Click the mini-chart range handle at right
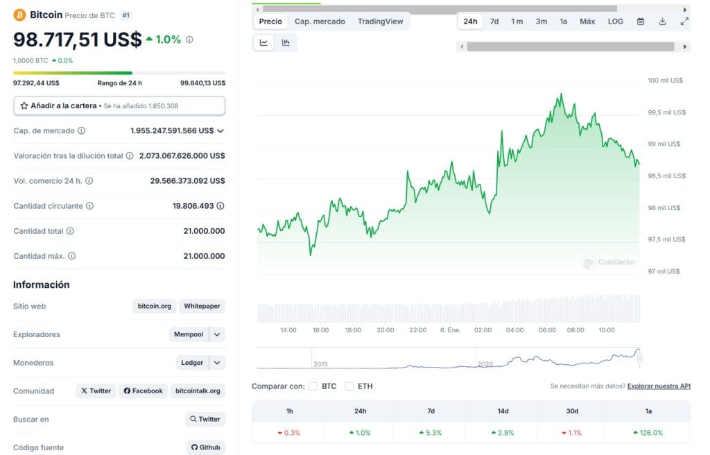The width and height of the screenshot is (710, 455). pyautogui.click(x=639, y=358)
